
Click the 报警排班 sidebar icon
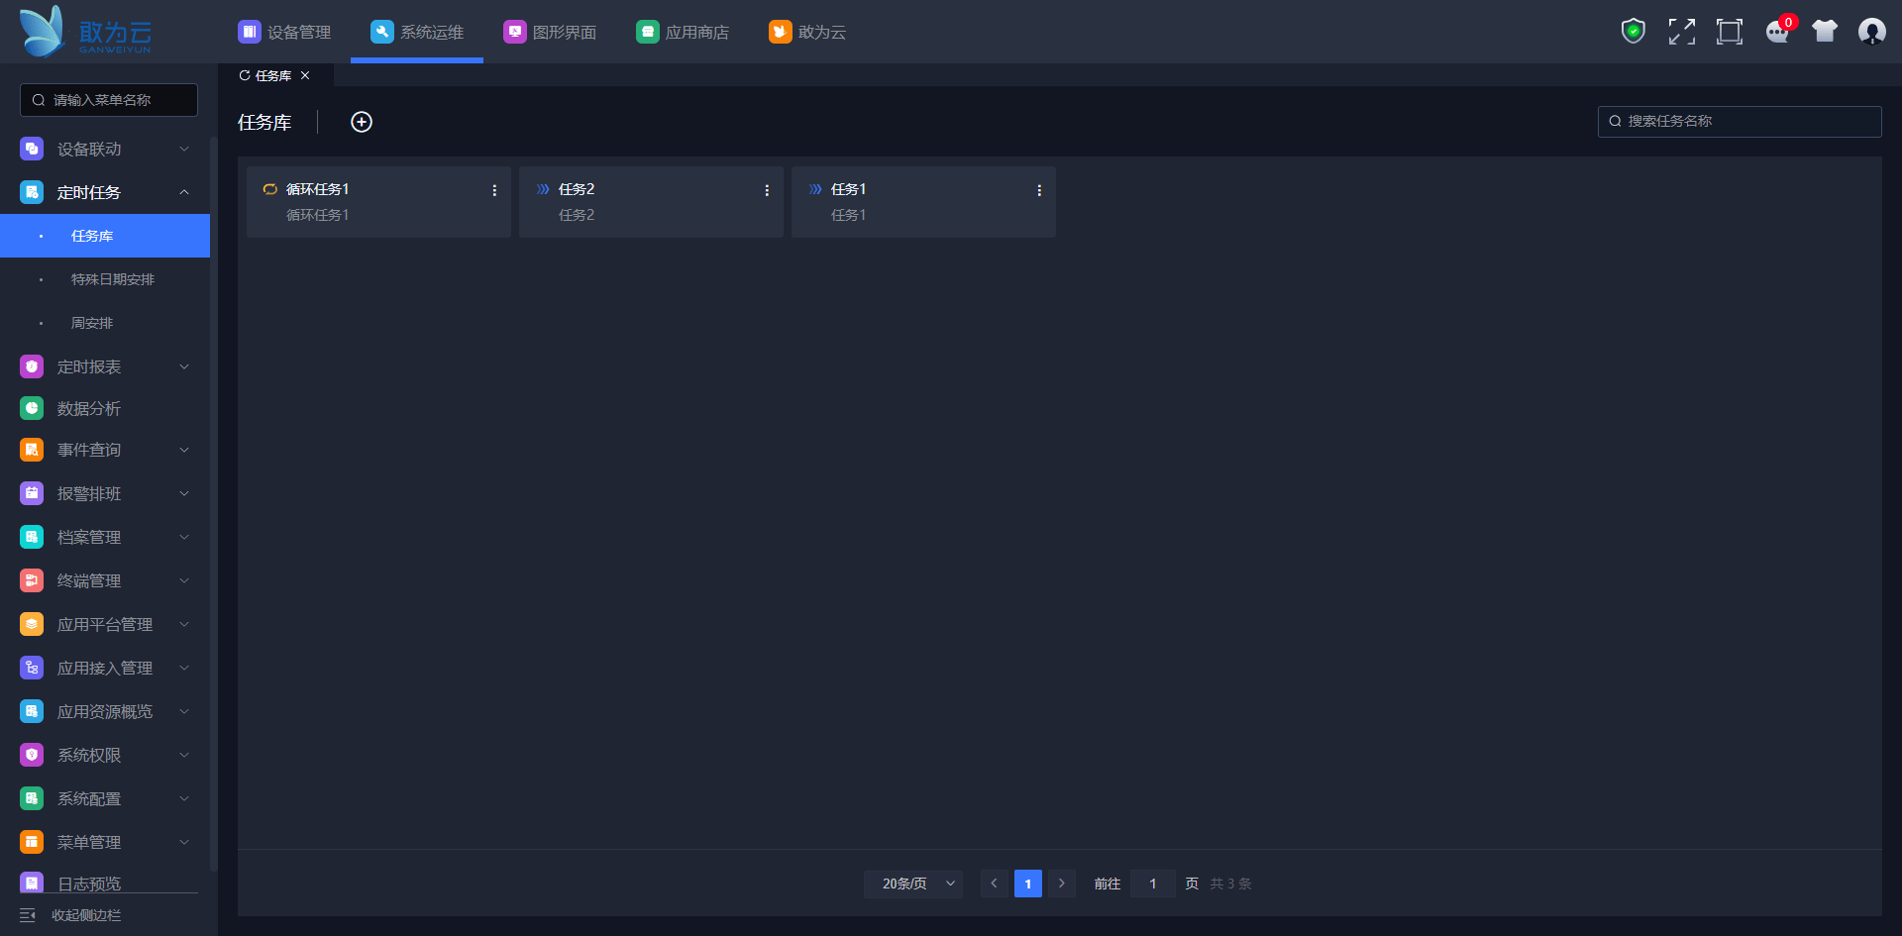[32, 493]
